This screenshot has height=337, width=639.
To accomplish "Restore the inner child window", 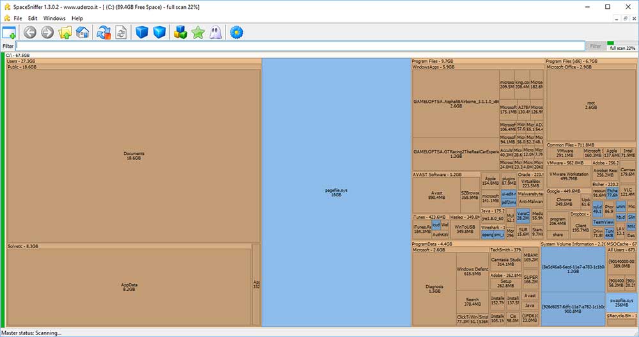I will pos(625,19).
